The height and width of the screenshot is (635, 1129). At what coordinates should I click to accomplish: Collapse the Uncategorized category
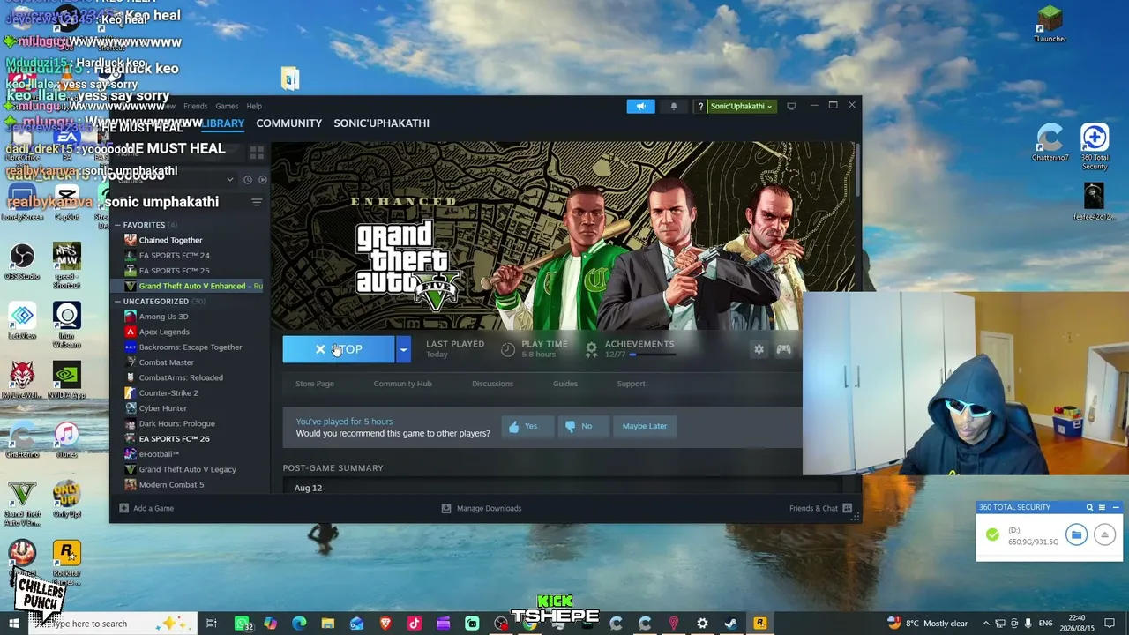pos(117,302)
